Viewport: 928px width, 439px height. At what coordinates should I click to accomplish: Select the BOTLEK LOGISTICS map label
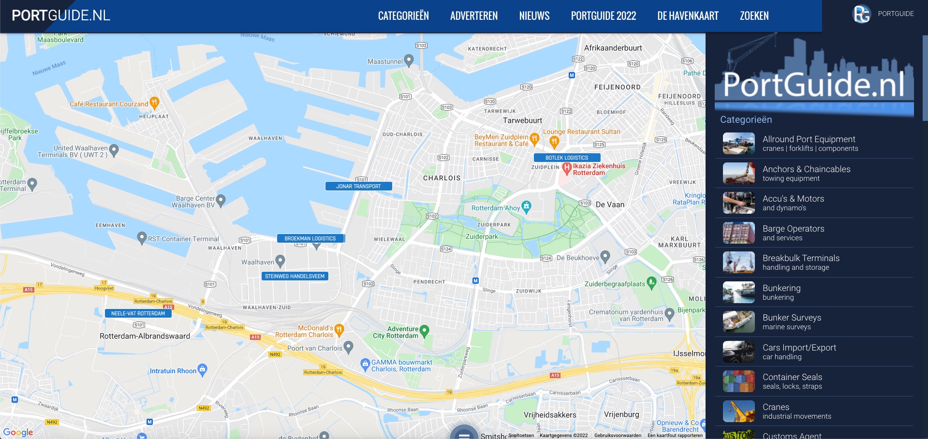pos(567,158)
